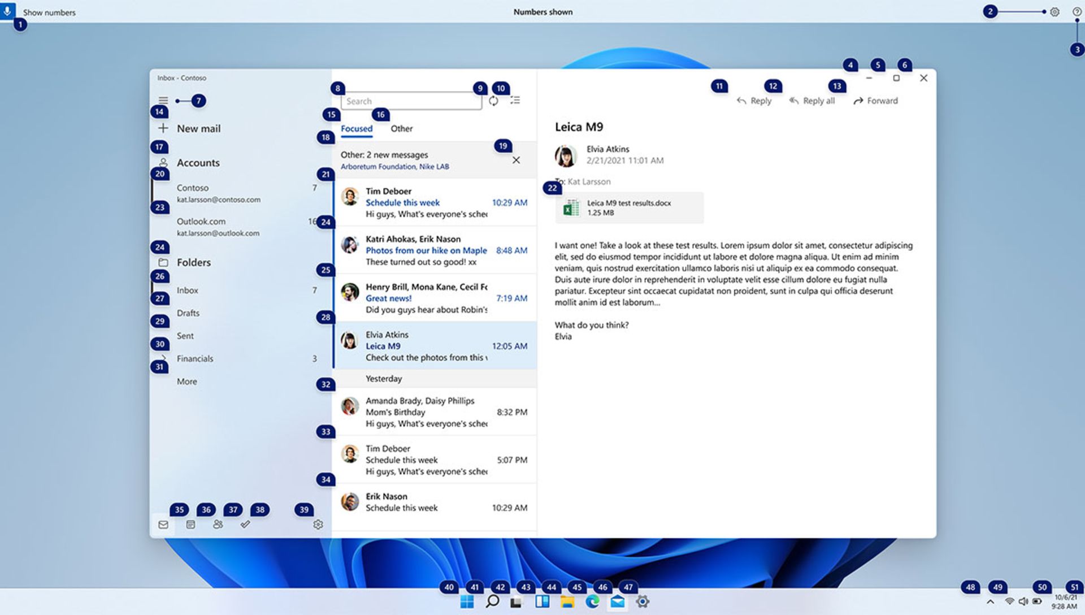Viewport: 1085px width, 615px height.
Task: Click the Settings gear icon in sidebar
Action: pos(316,524)
